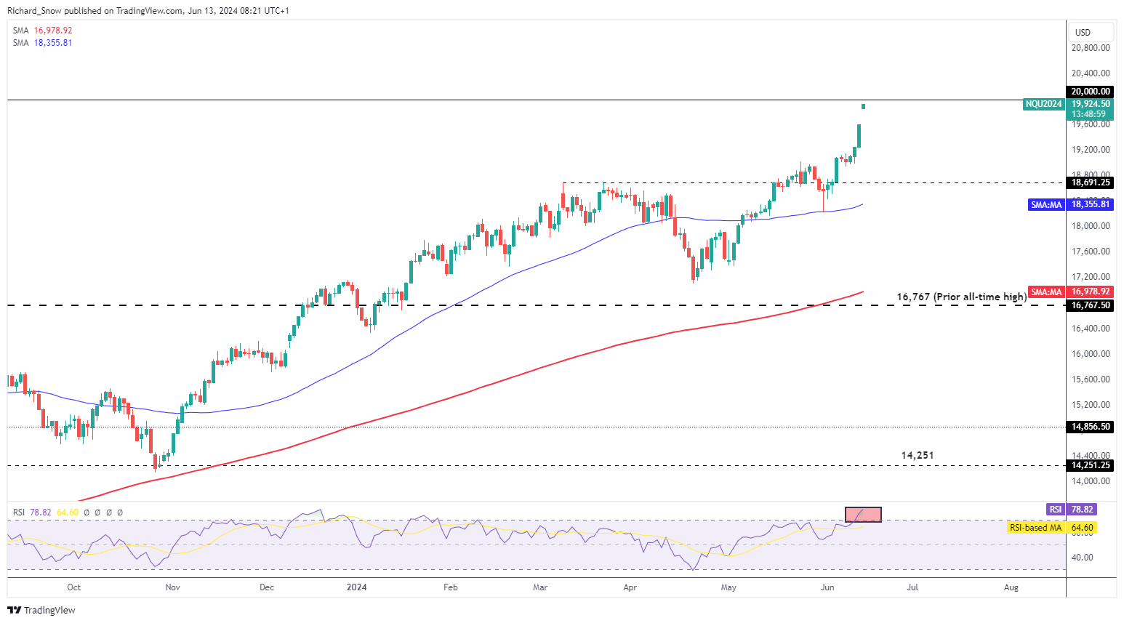Click the Aug label on time axis
The image size is (1124, 623).
click(x=1011, y=587)
